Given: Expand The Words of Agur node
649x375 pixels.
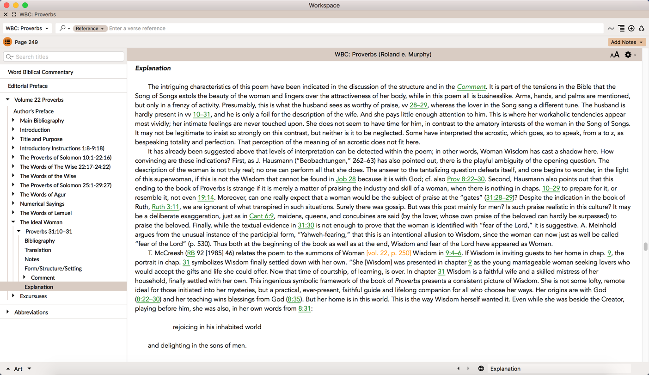Looking at the screenshot, I should [13, 194].
